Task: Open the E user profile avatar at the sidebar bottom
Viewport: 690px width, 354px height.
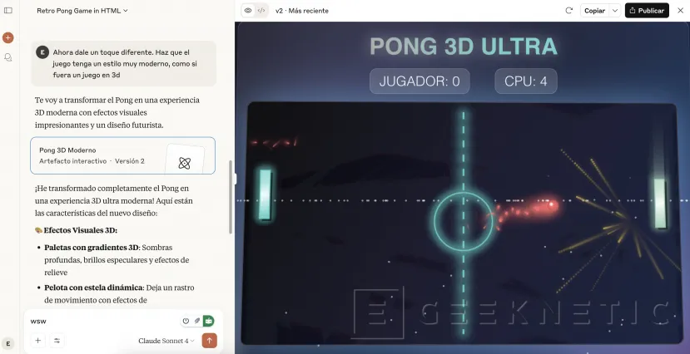Action: click(8, 343)
